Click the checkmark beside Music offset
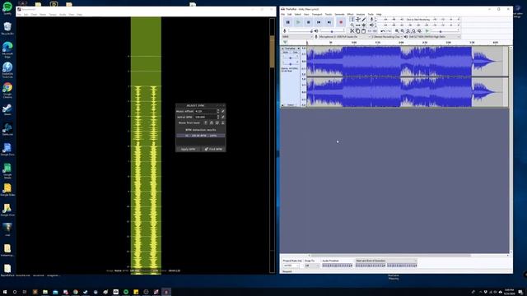The image size is (527, 296). pyautogui.click(x=223, y=111)
